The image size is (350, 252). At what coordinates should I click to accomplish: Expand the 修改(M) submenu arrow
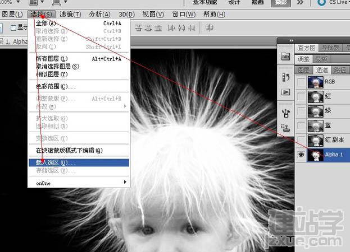click(x=125, y=106)
